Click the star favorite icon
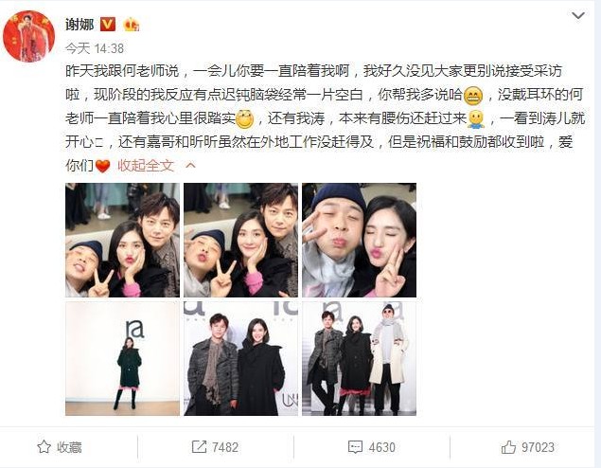This screenshot has width=601, height=468. pyautogui.click(x=44, y=447)
